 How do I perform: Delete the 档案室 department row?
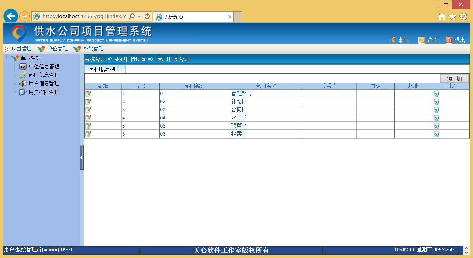[436, 134]
